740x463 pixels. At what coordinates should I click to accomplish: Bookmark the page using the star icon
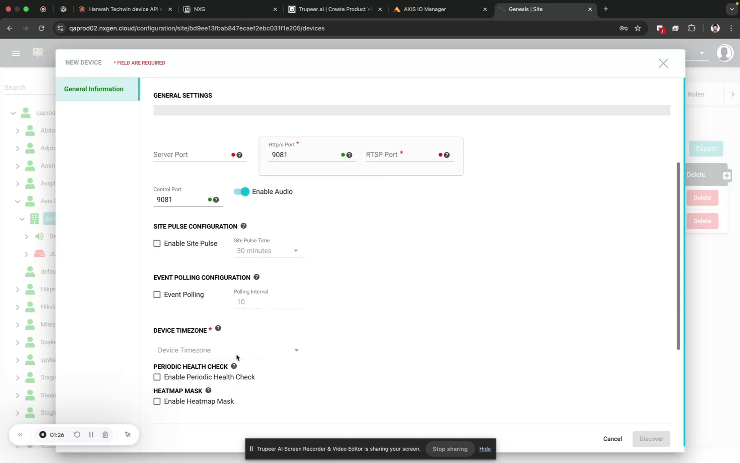(x=638, y=28)
